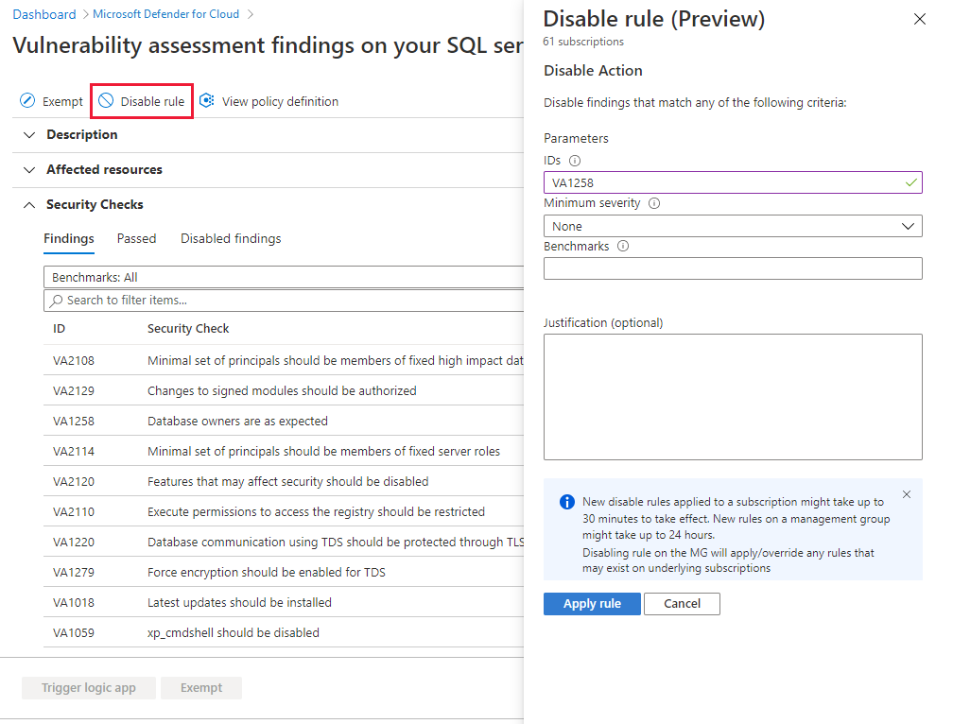Click the Disable rule icon
Screen dimensions: 953x724
pyautogui.click(x=106, y=100)
